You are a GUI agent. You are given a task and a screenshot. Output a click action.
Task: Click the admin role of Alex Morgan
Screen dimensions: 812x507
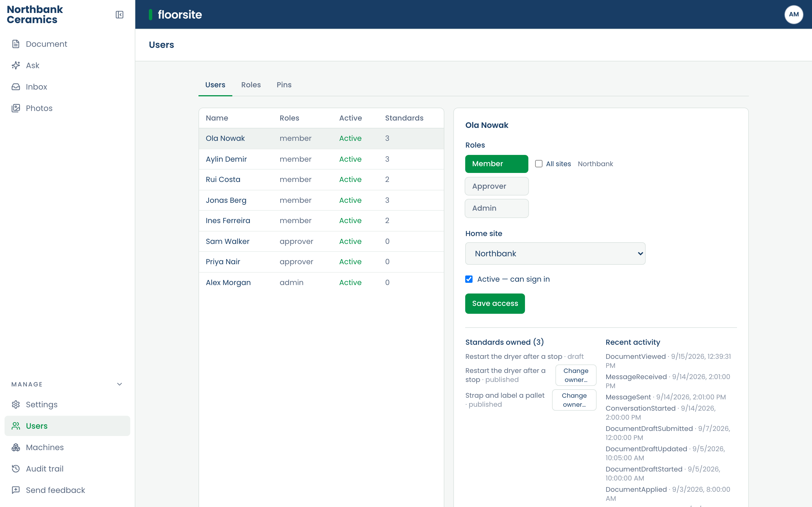[x=291, y=283]
